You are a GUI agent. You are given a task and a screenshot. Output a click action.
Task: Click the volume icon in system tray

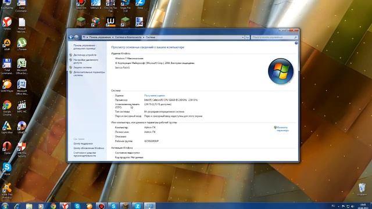coord(353,207)
